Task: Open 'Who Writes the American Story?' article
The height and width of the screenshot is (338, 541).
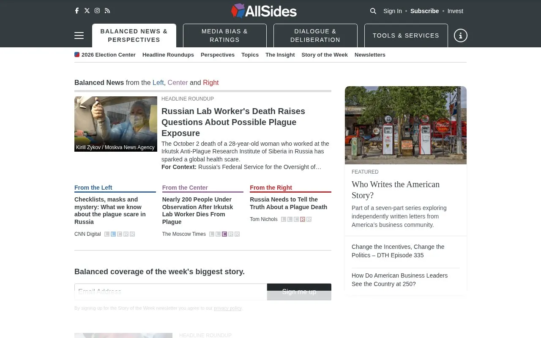Action: pyautogui.click(x=396, y=190)
